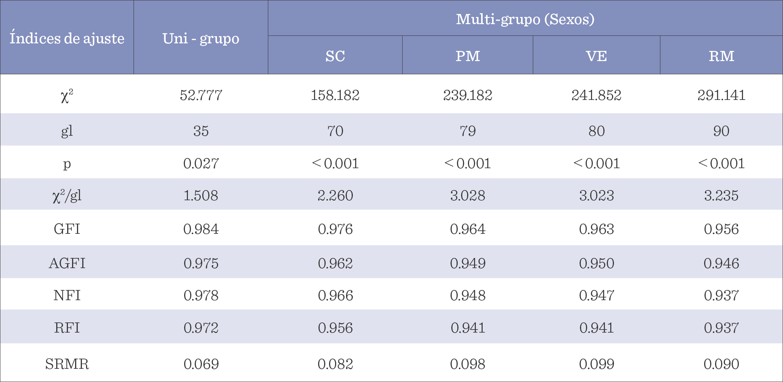This screenshot has height=382, width=783.
Task: Click the 0.946 AGFI value under RM
Action: click(721, 263)
